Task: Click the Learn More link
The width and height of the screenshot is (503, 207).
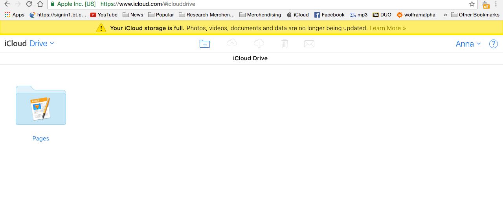Action: [388, 28]
